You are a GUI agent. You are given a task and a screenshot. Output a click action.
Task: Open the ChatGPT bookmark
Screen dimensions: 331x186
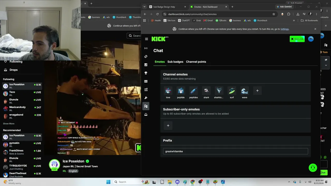point(184,20)
